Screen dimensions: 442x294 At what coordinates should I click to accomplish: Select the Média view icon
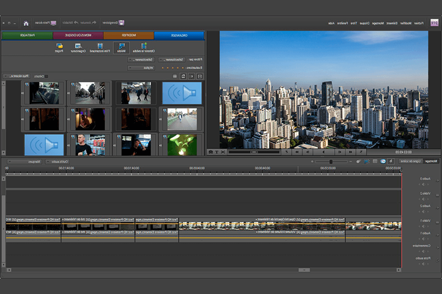121,48
